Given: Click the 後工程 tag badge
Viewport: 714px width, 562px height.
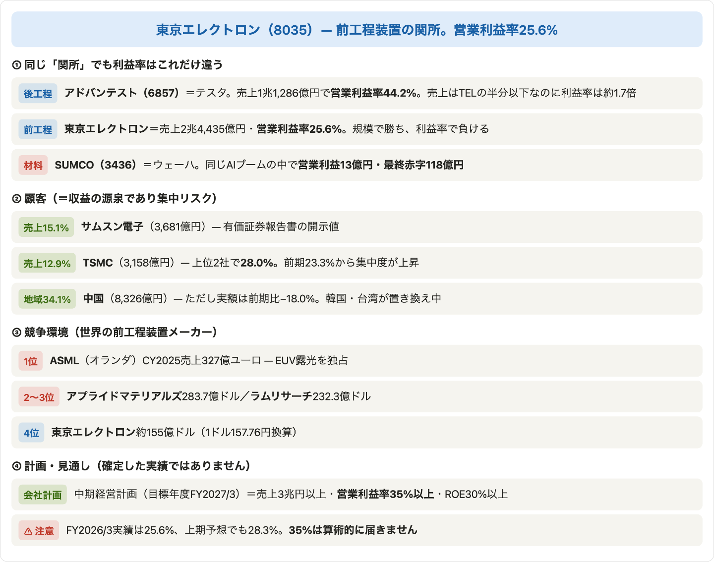Looking at the screenshot, I should pyautogui.click(x=38, y=94).
